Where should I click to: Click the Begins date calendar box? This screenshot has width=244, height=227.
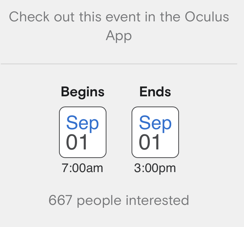click(x=82, y=132)
